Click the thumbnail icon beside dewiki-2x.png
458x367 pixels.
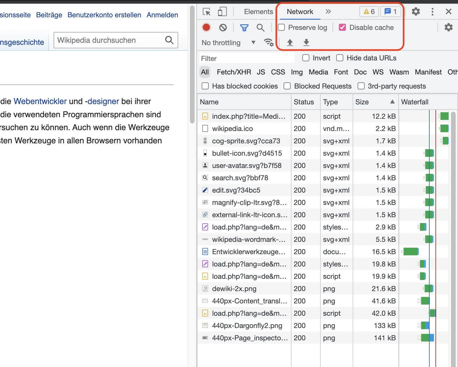click(205, 289)
